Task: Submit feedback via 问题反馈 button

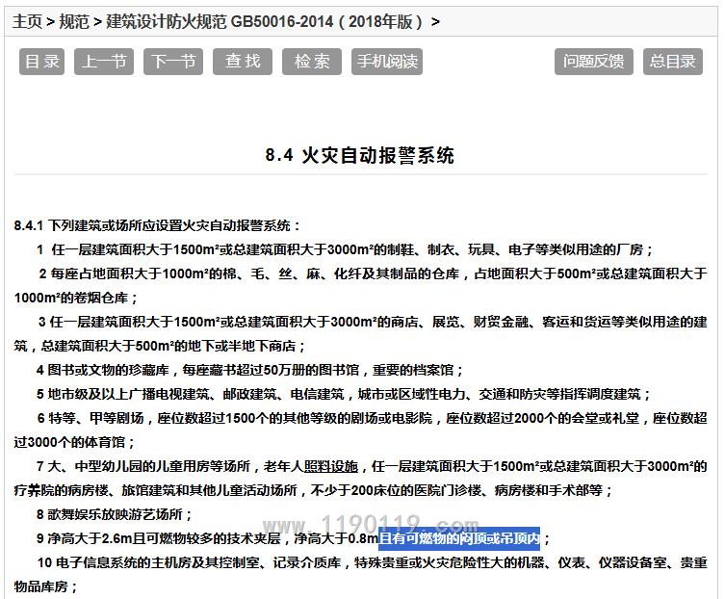Action: click(x=594, y=62)
